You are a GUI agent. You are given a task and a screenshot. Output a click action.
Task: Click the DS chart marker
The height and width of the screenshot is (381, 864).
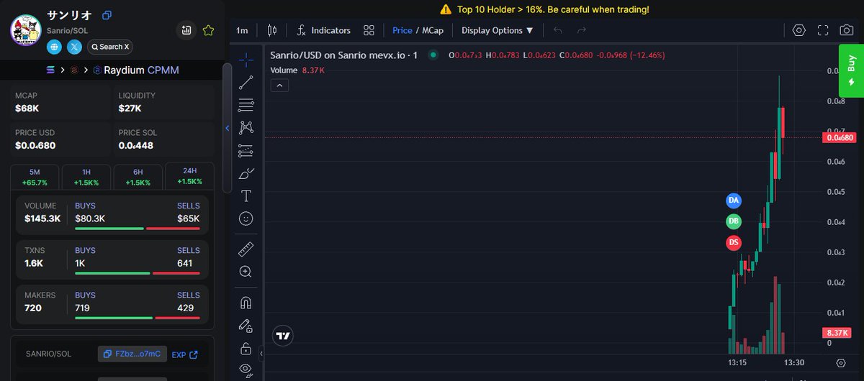(x=734, y=243)
